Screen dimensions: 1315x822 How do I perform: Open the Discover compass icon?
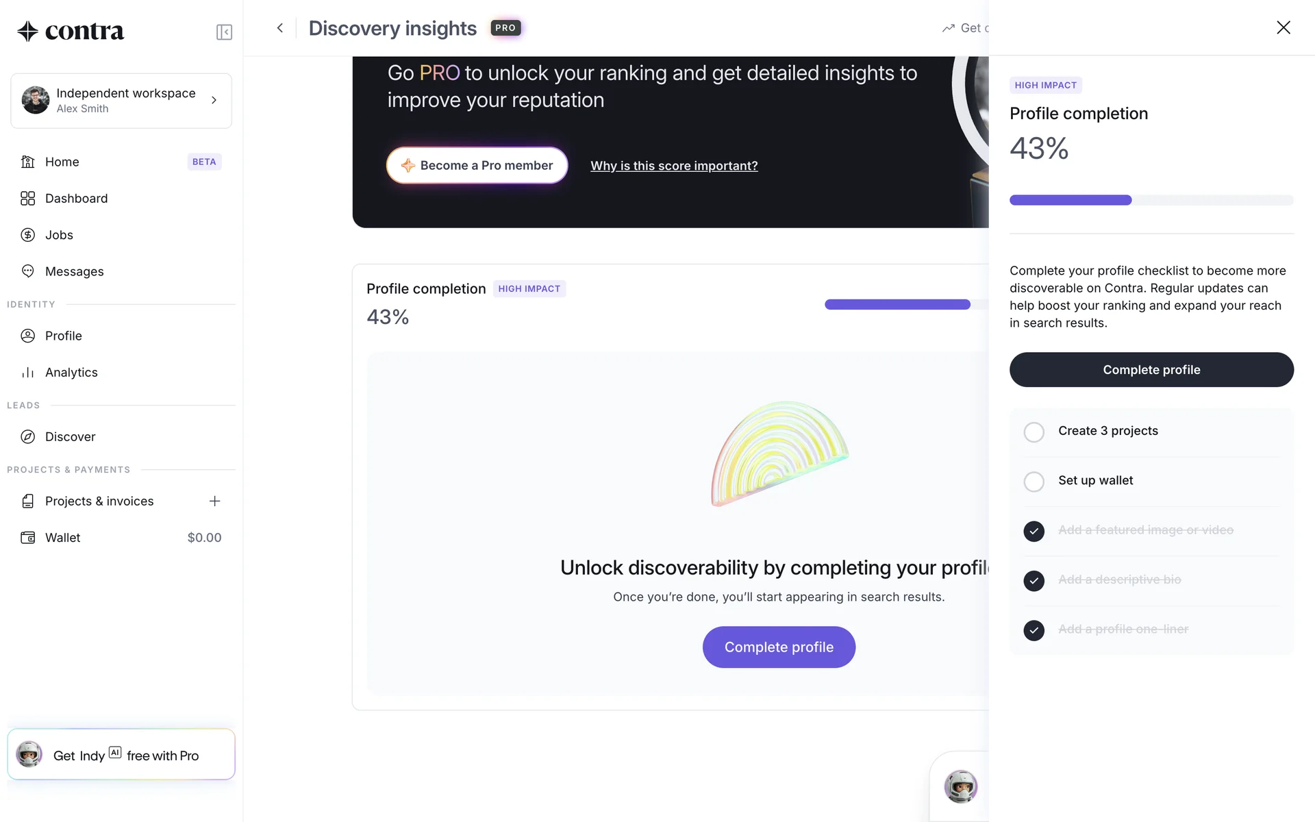pos(27,437)
